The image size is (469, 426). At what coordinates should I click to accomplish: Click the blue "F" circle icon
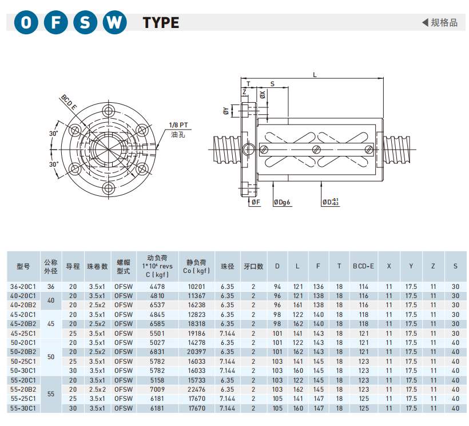(55, 22)
